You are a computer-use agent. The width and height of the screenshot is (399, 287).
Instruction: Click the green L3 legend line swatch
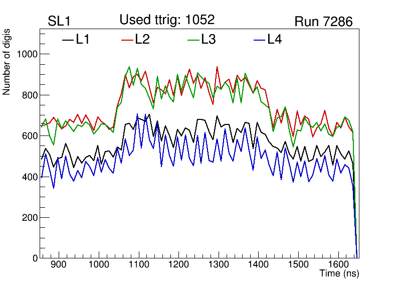(193, 40)
